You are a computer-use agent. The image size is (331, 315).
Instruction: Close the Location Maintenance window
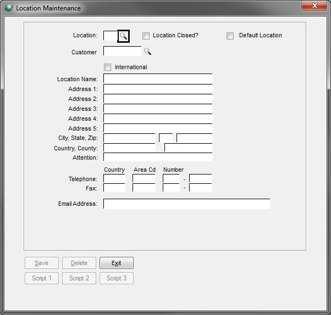(314, 5)
